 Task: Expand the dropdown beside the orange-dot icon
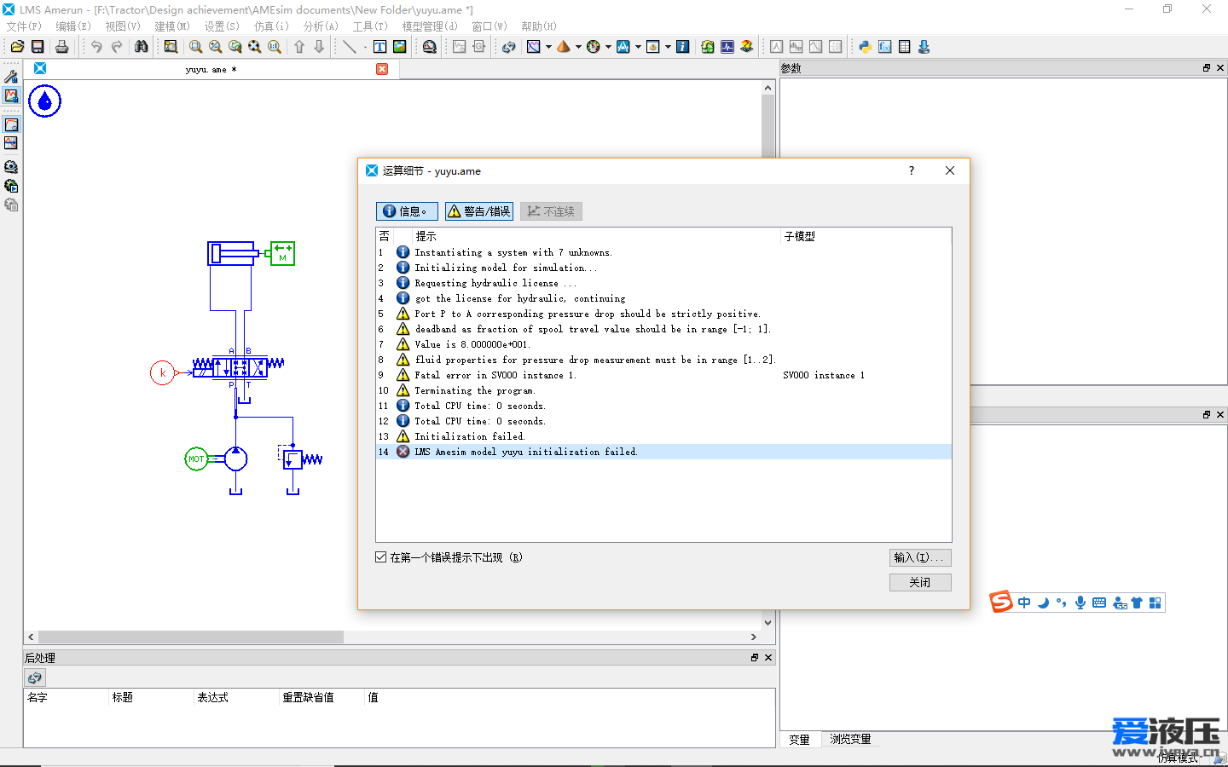668,47
